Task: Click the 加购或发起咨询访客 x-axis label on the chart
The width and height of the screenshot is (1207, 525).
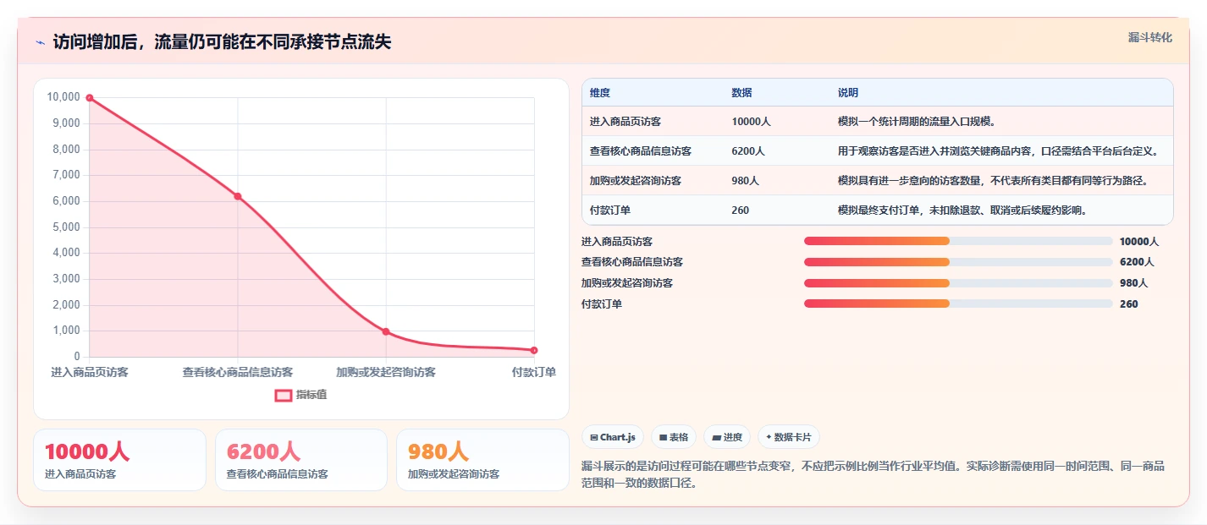Action: click(386, 372)
